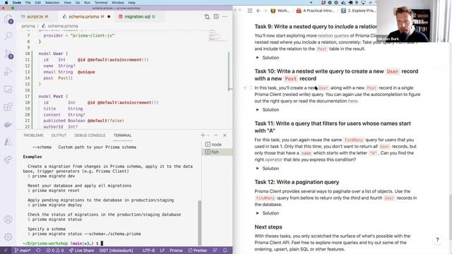Open the Run and Debug view
This screenshot has width=452, height=254.
coord(8,71)
